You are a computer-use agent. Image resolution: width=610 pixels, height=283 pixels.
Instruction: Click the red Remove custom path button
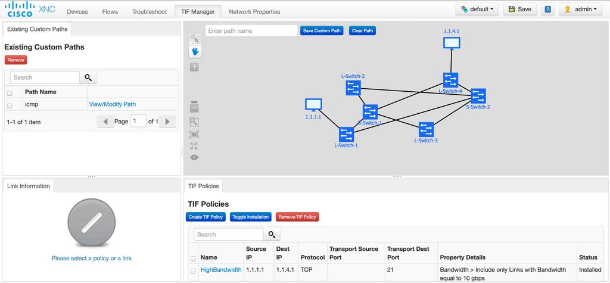(15, 60)
